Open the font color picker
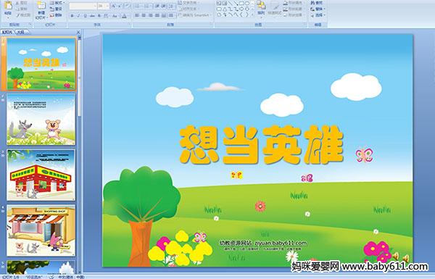Image resolution: width=435 pixels, height=279 pixels. (x=125, y=16)
